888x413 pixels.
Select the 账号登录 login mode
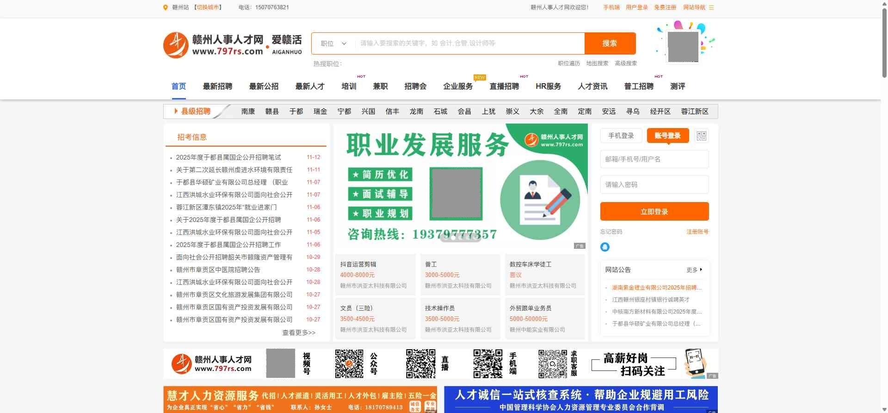point(667,136)
